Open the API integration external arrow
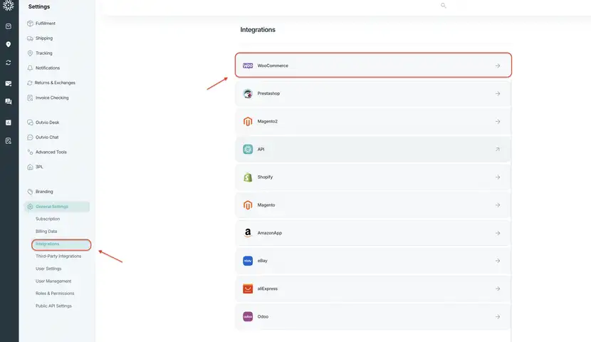This screenshot has height=342, width=591. pos(498,150)
